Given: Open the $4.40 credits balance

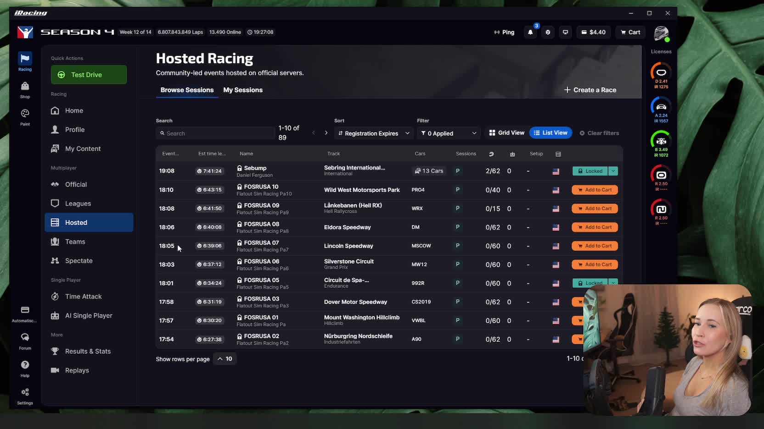Looking at the screenshot, I should pyautogui.click(x=594, y=32).
